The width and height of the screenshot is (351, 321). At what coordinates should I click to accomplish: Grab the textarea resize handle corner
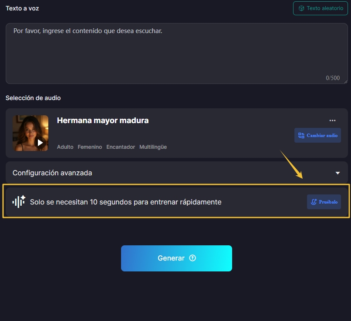coord(345,81)
